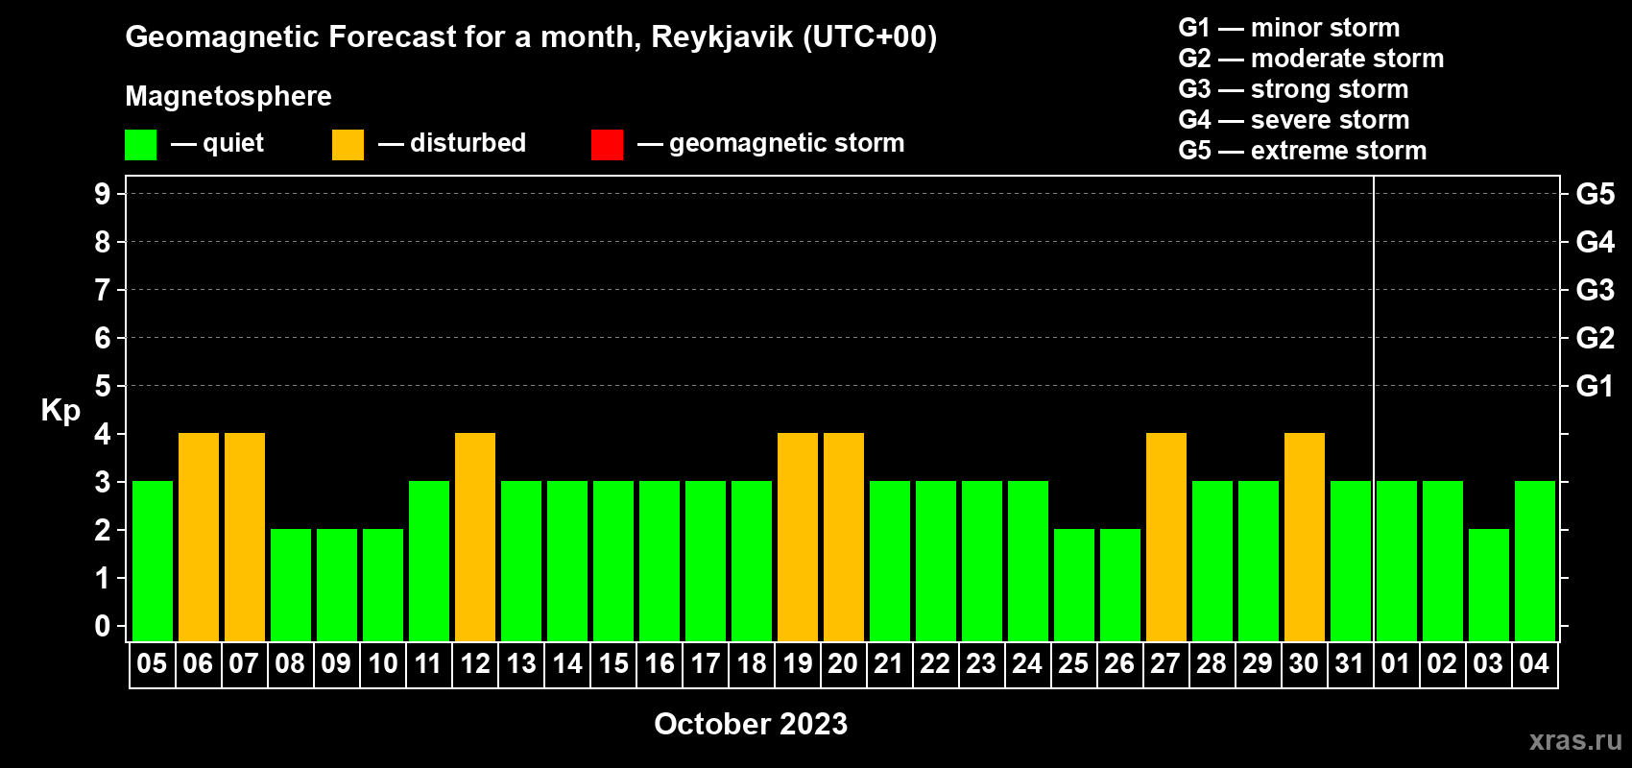1632x768 pixels.
Task: Click the '— quiet' legend label
Action: [x=217, y=144]
